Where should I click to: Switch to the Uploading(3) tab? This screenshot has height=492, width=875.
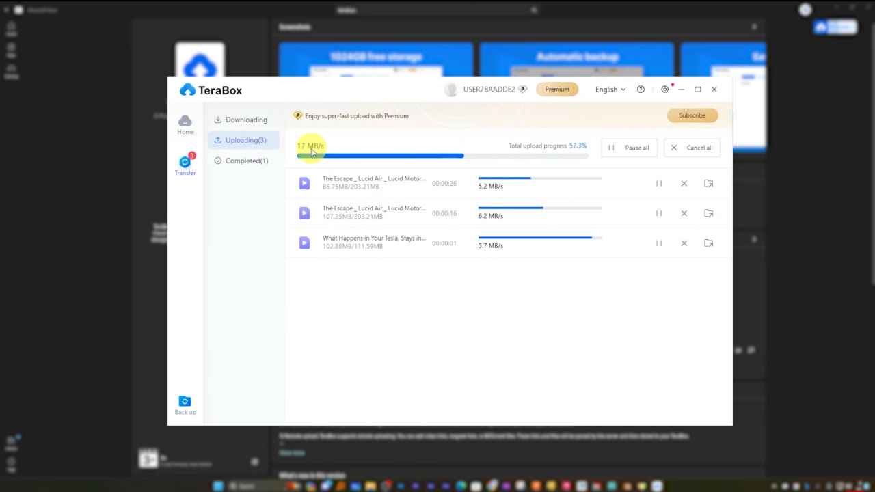tap(243, 140)
